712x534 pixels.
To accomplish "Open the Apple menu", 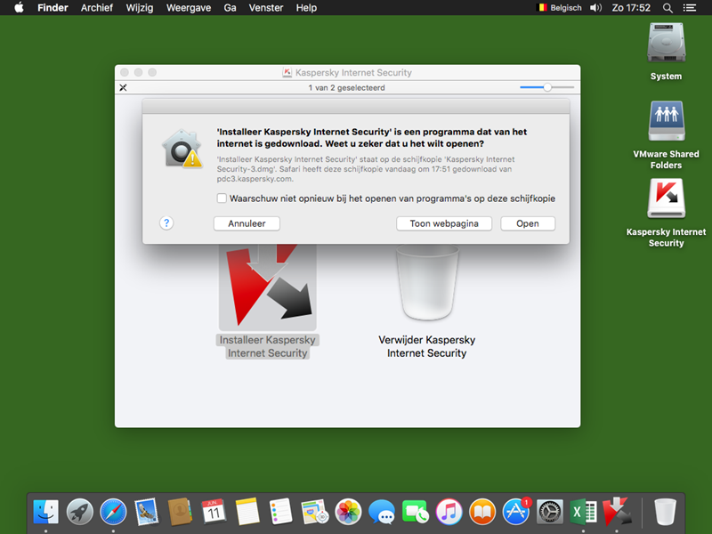I will click(19, 8).
